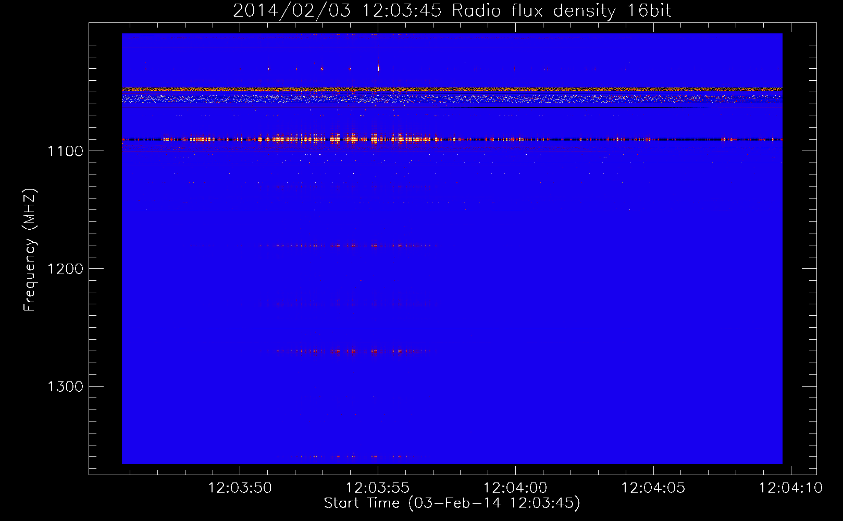Click the plot title "2014/02/03 12:03:45 Radio flux density 16bit"
The width and height of the screenshot is (843, 521).
click(452, 11)
